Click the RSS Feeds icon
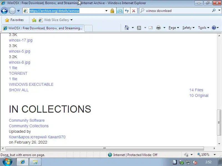The width and height of the screenshot is (222, 166). click(139, 28)
